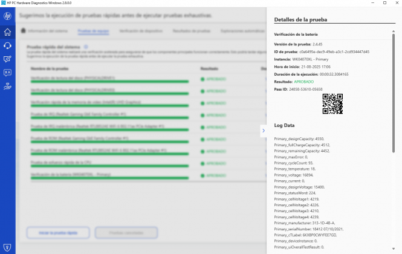Click Primary_uiOverallTestResult: 0 log line
Screen dimensions: 402x254
click(299, 247)
